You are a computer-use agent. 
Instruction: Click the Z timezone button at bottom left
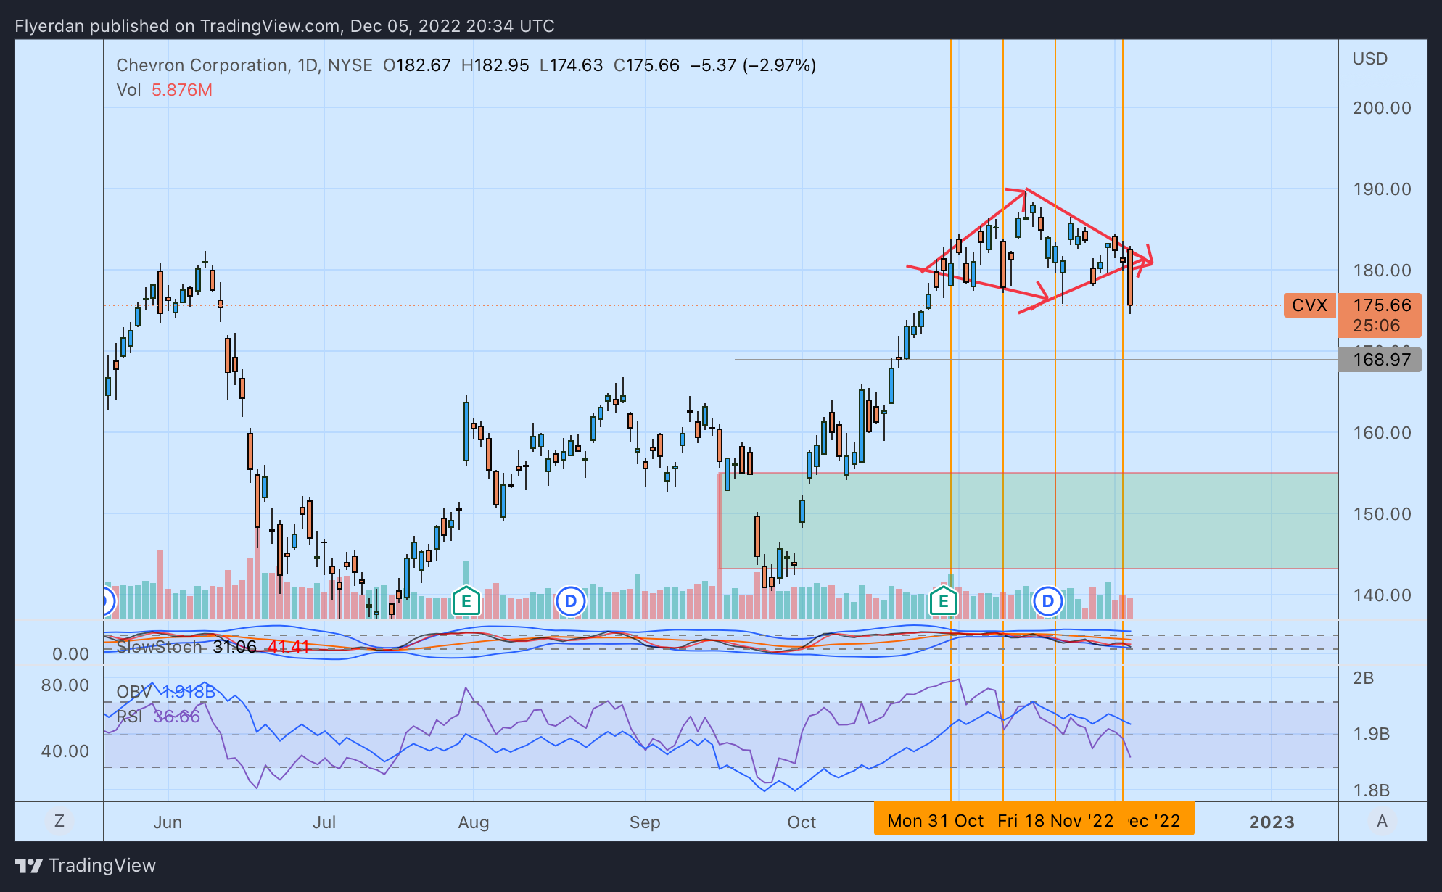(59, 821)
